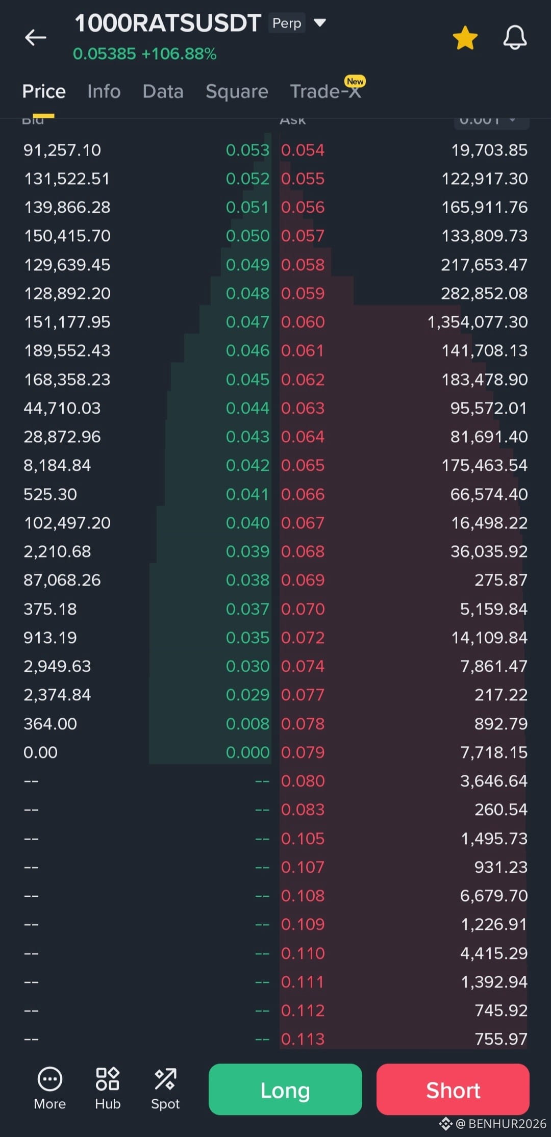Tap the back arrow icon
This screenshot has height=1137, width=551.
click(x=35, y=37)
